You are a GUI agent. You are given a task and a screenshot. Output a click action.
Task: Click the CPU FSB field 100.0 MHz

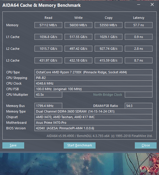(x=94, y=89)
